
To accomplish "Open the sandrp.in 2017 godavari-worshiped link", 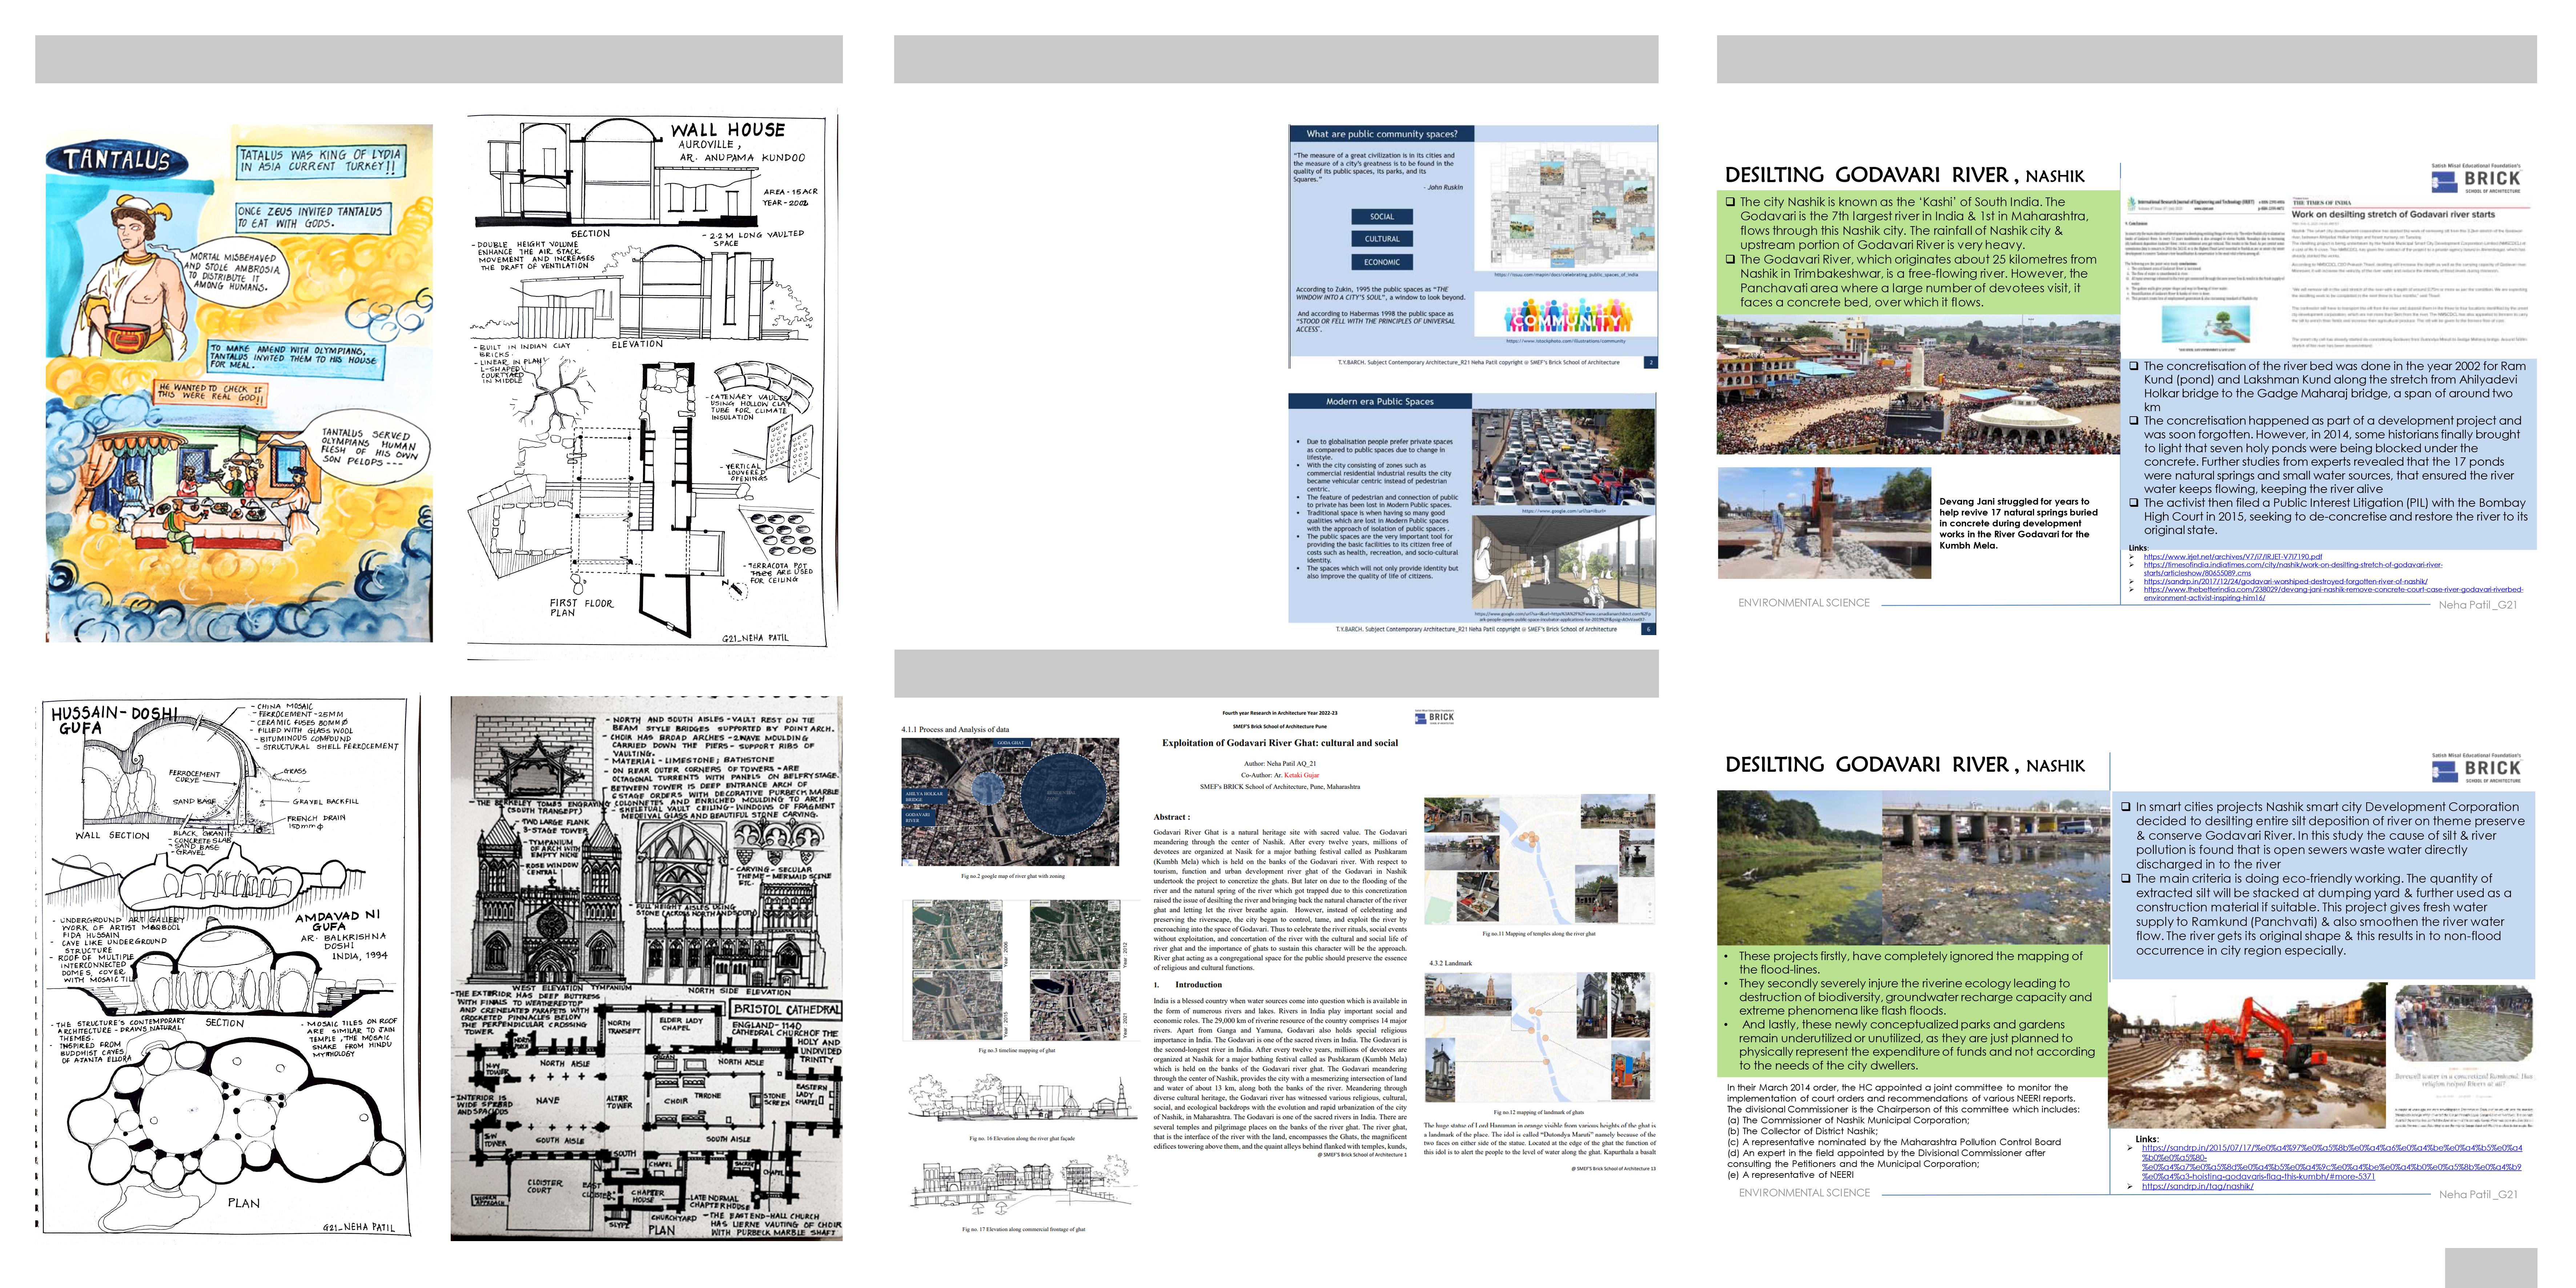I will point(2285,581).
